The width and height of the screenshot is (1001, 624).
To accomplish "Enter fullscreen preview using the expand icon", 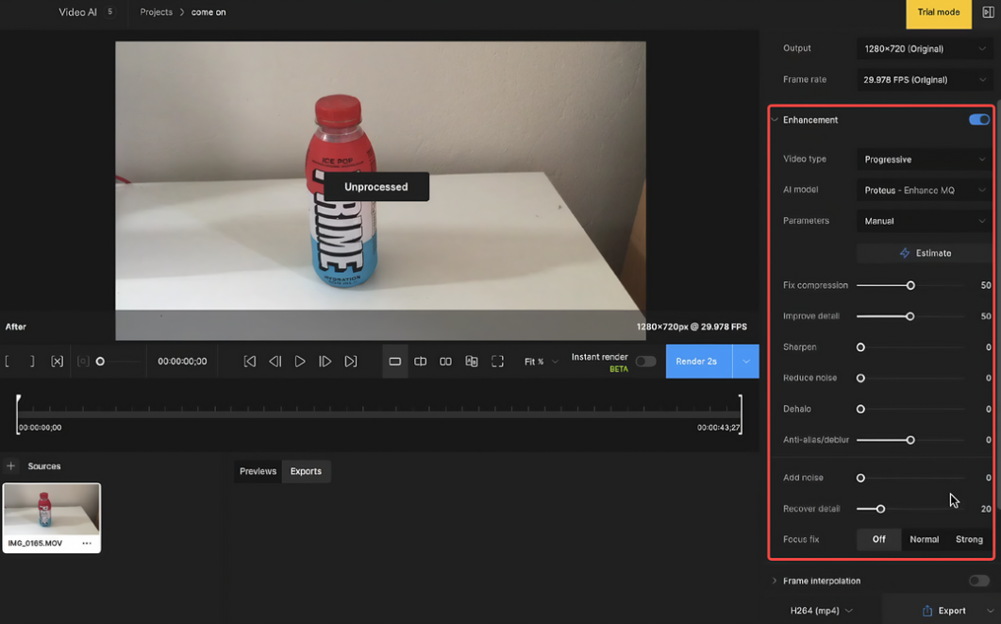I will tap(497, 361).
